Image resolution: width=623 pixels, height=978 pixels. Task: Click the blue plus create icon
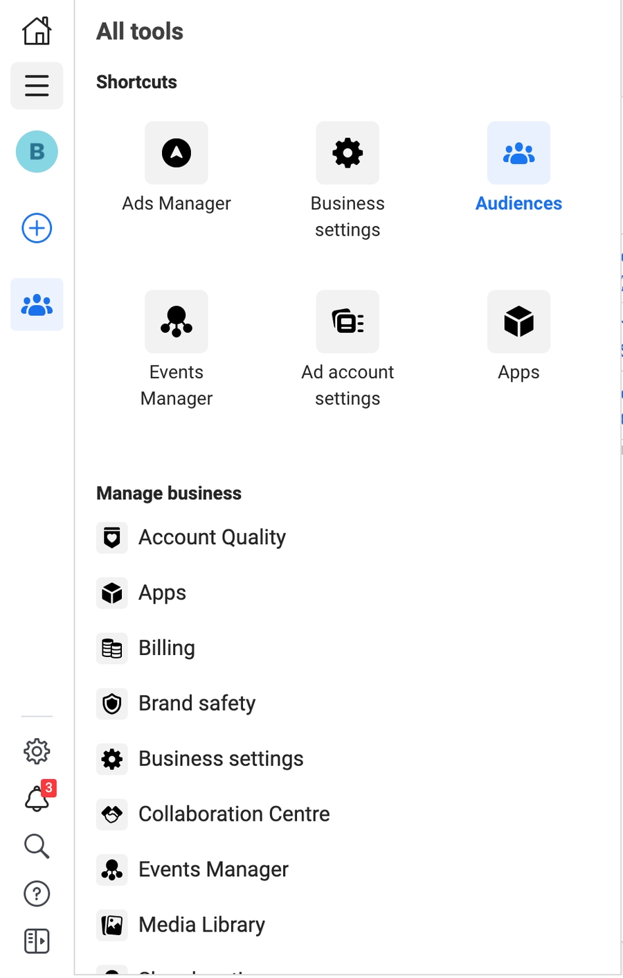(x=37, y=229)
